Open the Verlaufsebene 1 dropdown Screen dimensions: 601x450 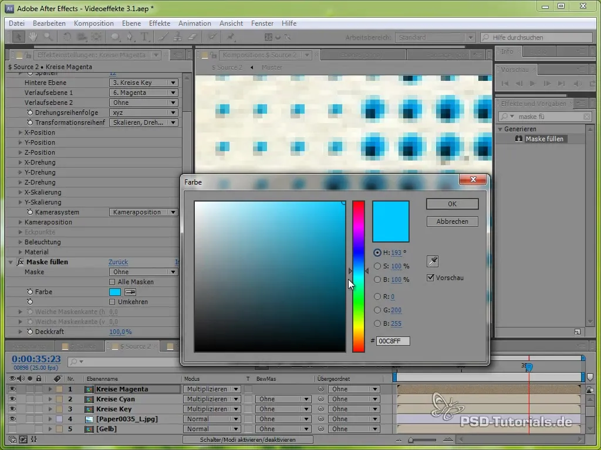click(143, 93)
